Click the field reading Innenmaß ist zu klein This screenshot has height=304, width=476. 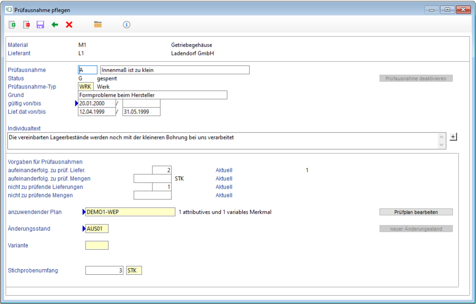[x=175, y=70]
